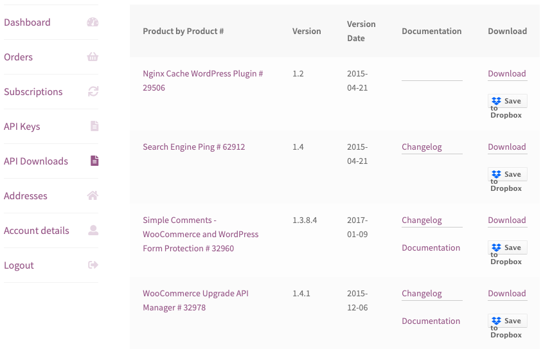
Task: Click the API Keys document icon
Action: coord(94,127)
